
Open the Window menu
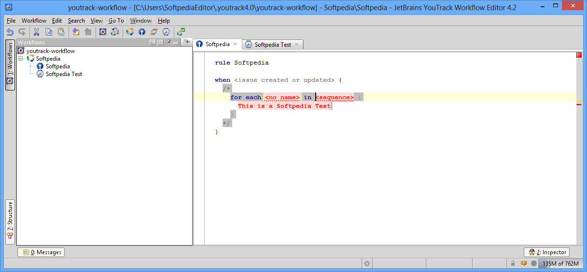click(x=140, y=21)
